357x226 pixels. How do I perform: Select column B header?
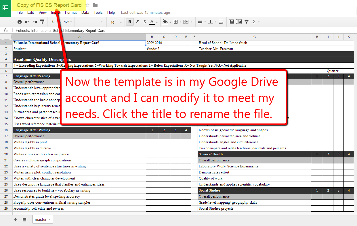pos(152,37)
